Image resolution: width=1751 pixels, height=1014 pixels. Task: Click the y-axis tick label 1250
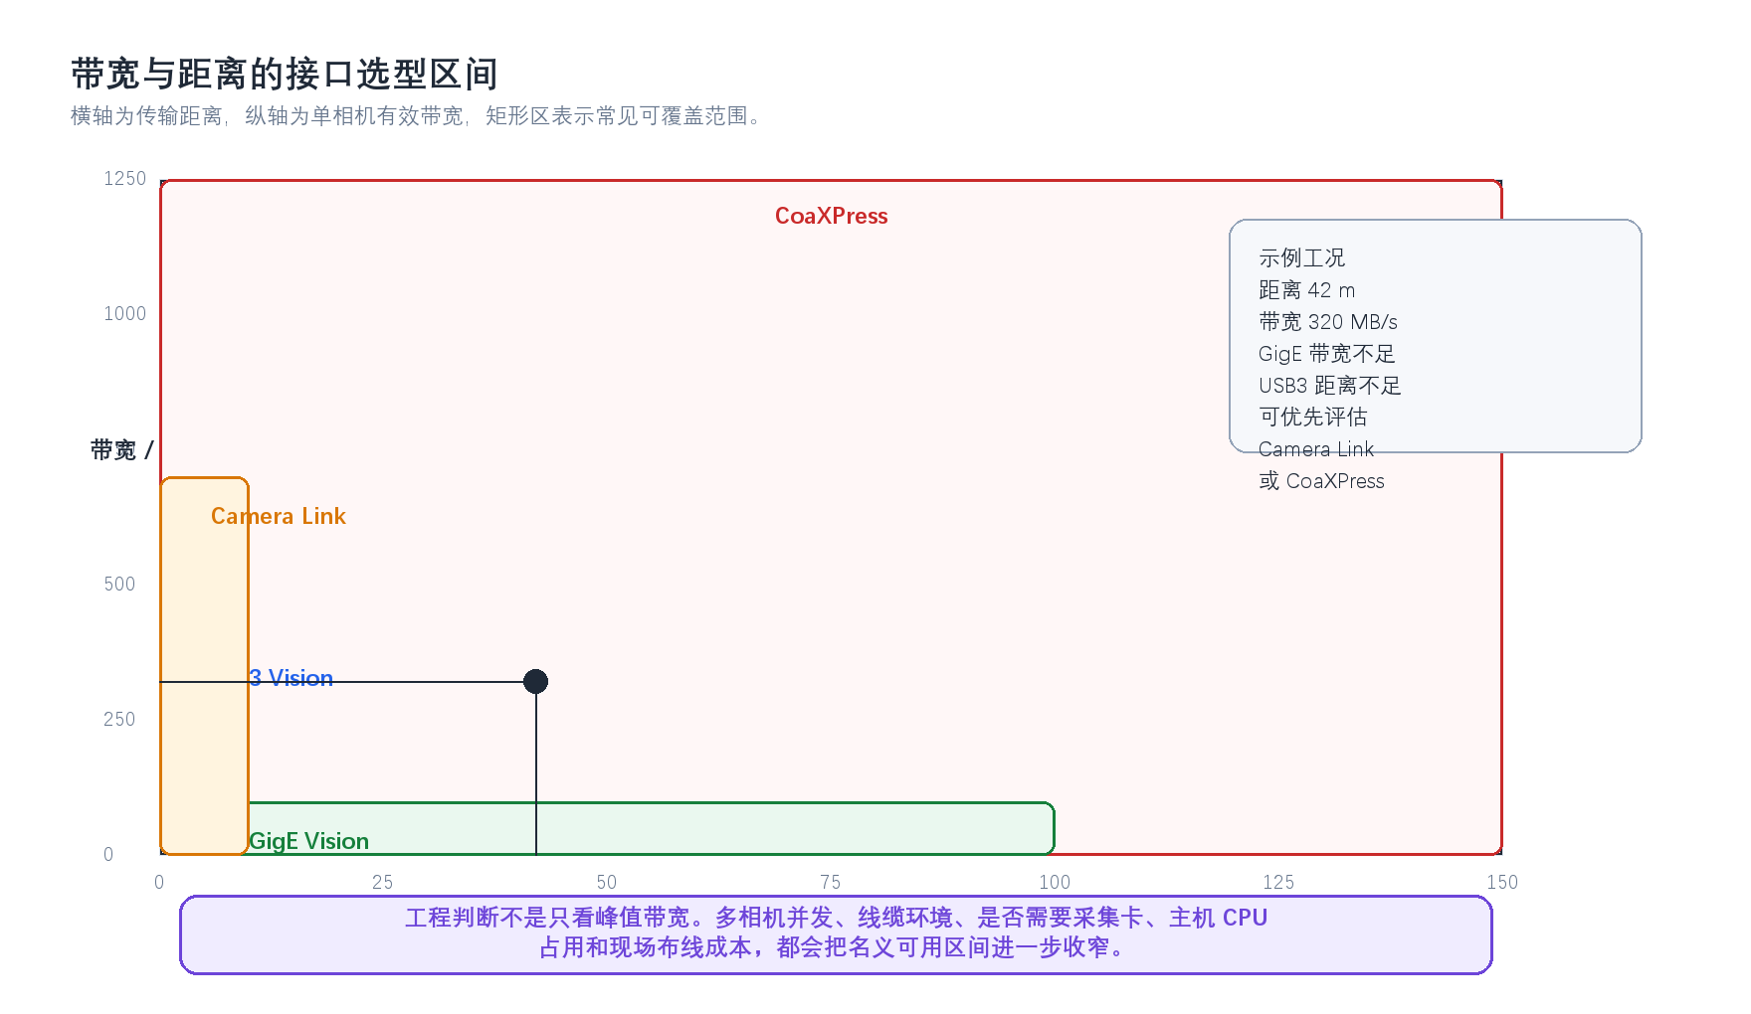click(x=125, y=178)
